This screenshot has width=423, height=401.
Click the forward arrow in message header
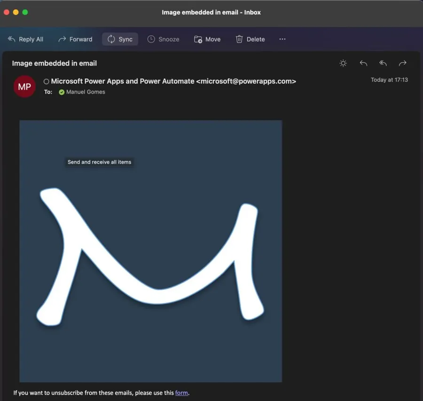pos(402,63)
